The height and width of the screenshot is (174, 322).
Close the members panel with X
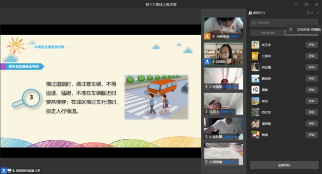312,13
